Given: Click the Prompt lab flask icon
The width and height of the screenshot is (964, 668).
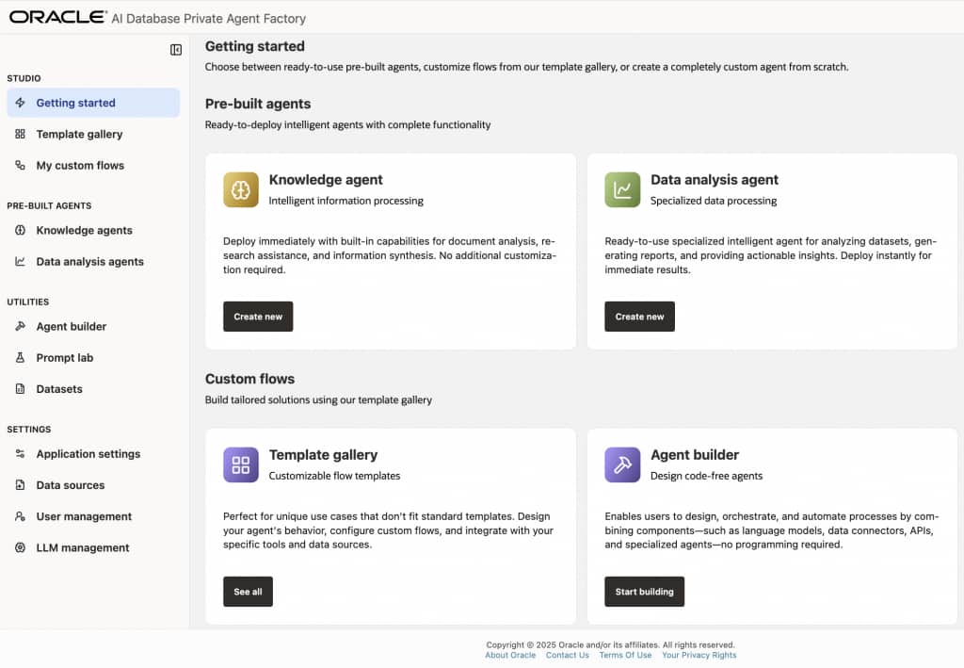Looking at the screenshot, I should point(20,358).
